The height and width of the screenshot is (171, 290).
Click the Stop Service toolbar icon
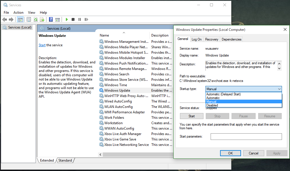click(x=73, y=19)
